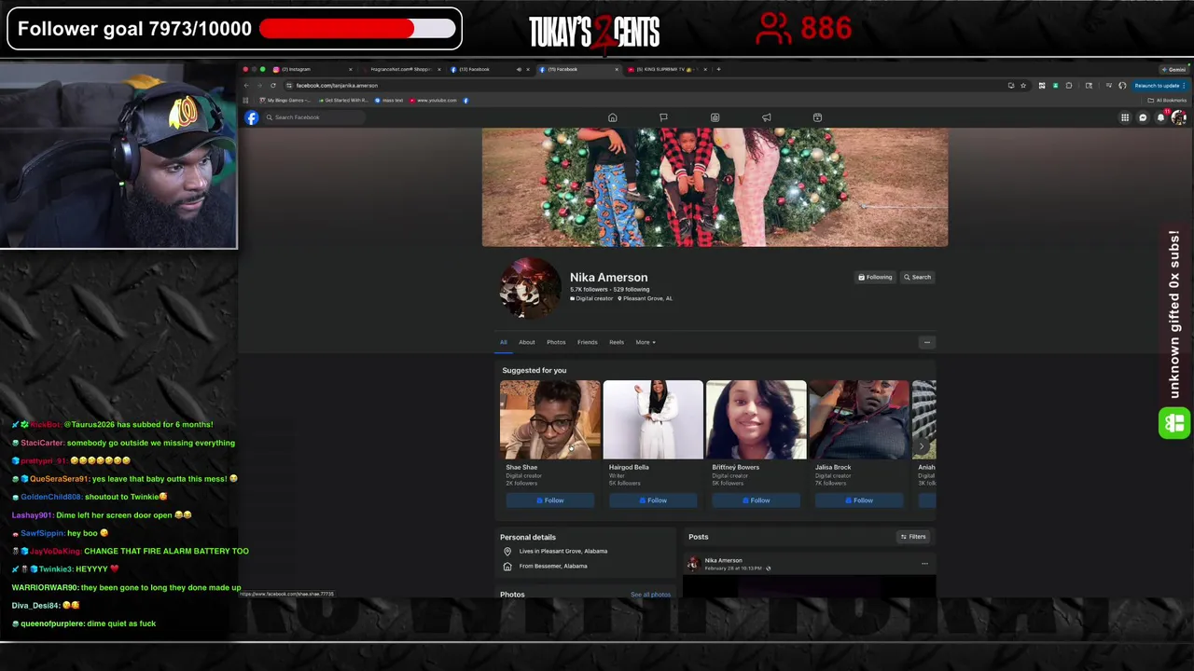Click the browser forward arrow
The image size is (1194, 671).
[259, 86]
